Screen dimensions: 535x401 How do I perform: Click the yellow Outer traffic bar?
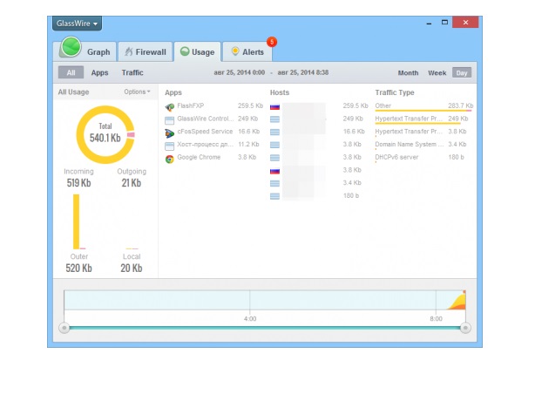(77, 221)
